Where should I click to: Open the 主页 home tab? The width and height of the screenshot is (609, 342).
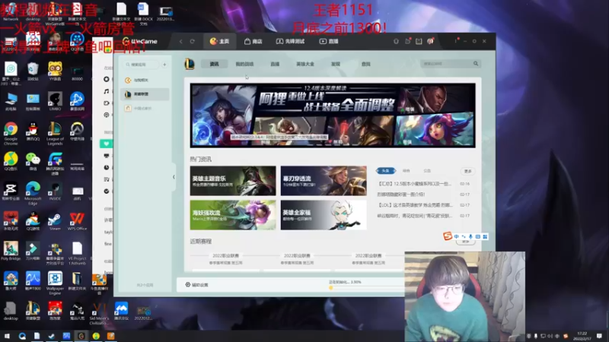(219, 41)
